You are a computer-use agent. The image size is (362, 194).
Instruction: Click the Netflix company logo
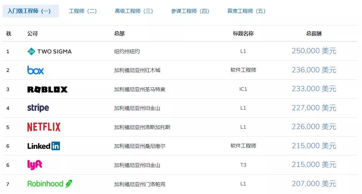pos(44,127)
